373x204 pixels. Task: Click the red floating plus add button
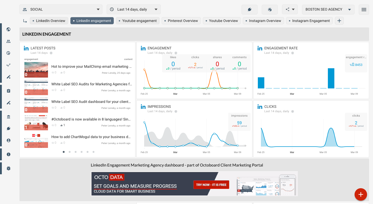tap(361, 194)
